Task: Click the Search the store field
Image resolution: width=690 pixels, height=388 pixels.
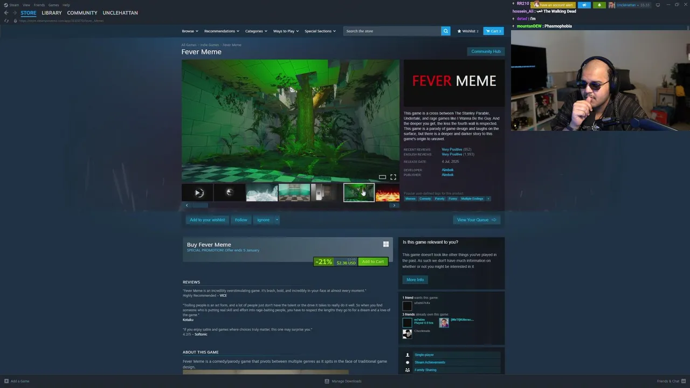Action: [x=392, y=31]
